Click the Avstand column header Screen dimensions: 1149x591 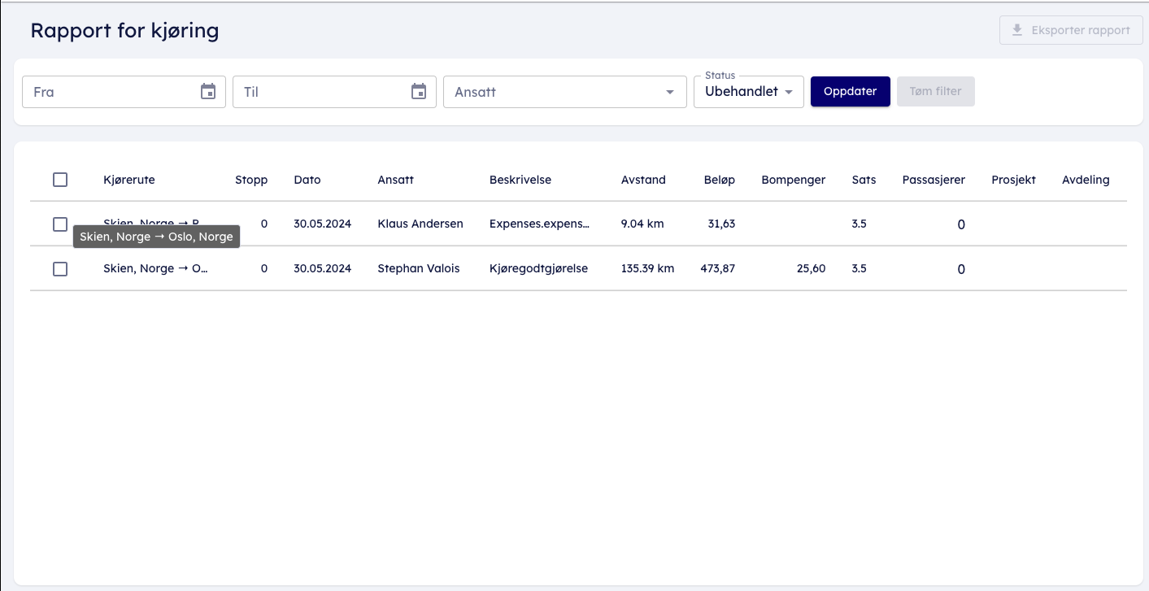point(643,180)
